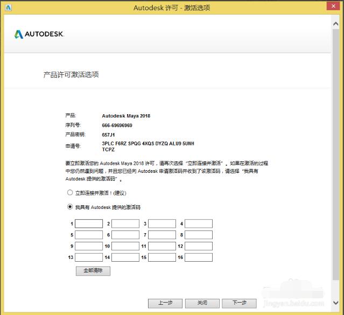Click the 申请号 label
Screen dimensions: 344x315
[x=73, y=146]
